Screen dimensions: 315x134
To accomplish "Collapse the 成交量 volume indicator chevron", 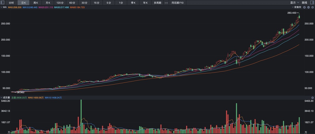I will pyautogui.click(x=1, y=98).
